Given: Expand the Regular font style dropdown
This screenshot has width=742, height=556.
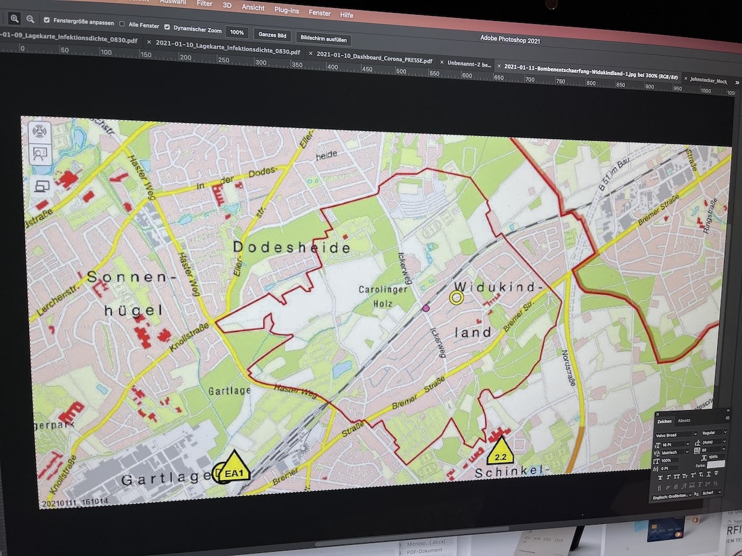Looking at the screenshot, I should coord(714,432).
